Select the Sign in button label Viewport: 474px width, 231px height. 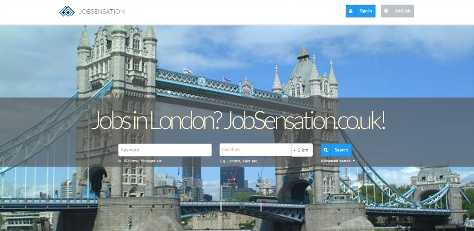coord(366,11)
